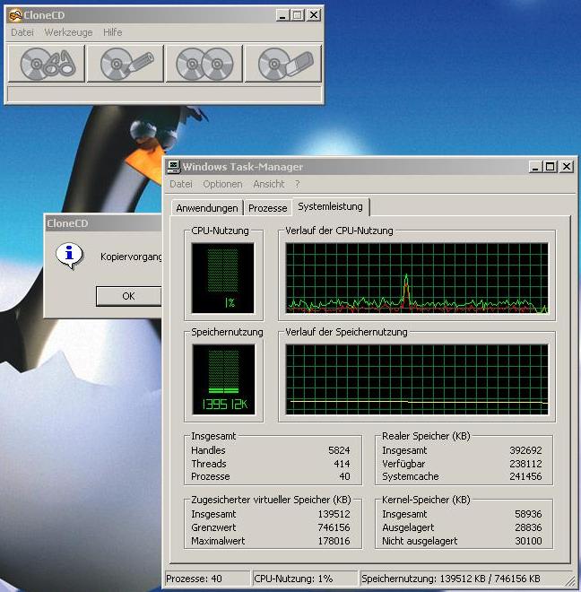This screenshot has height=592, width=581.
Task: Click the Read to Image File icon in CloneCD
Action: click(47, 64)
